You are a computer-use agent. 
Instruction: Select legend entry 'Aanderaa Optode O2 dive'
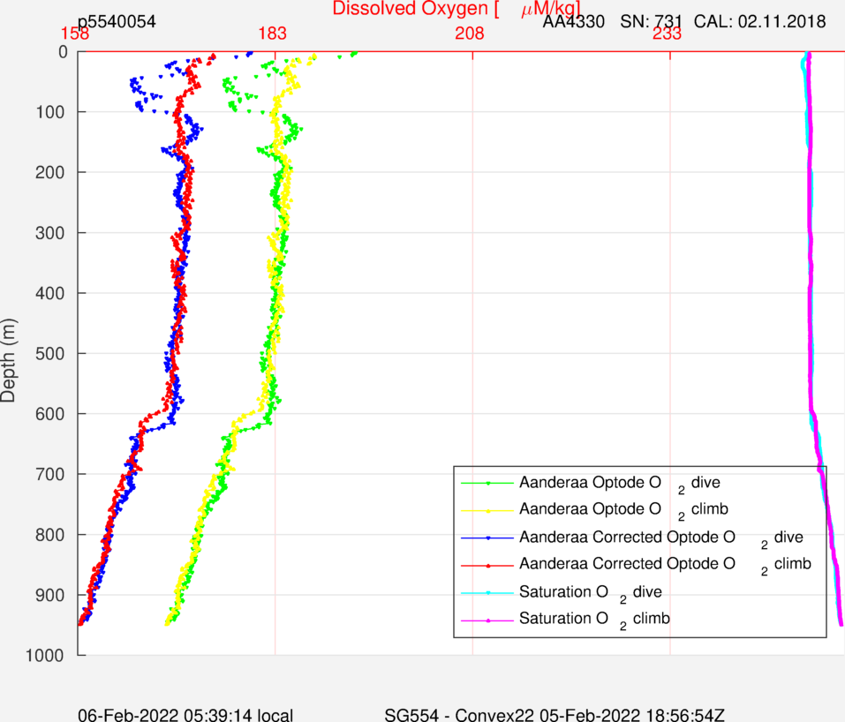click(620, 484)
